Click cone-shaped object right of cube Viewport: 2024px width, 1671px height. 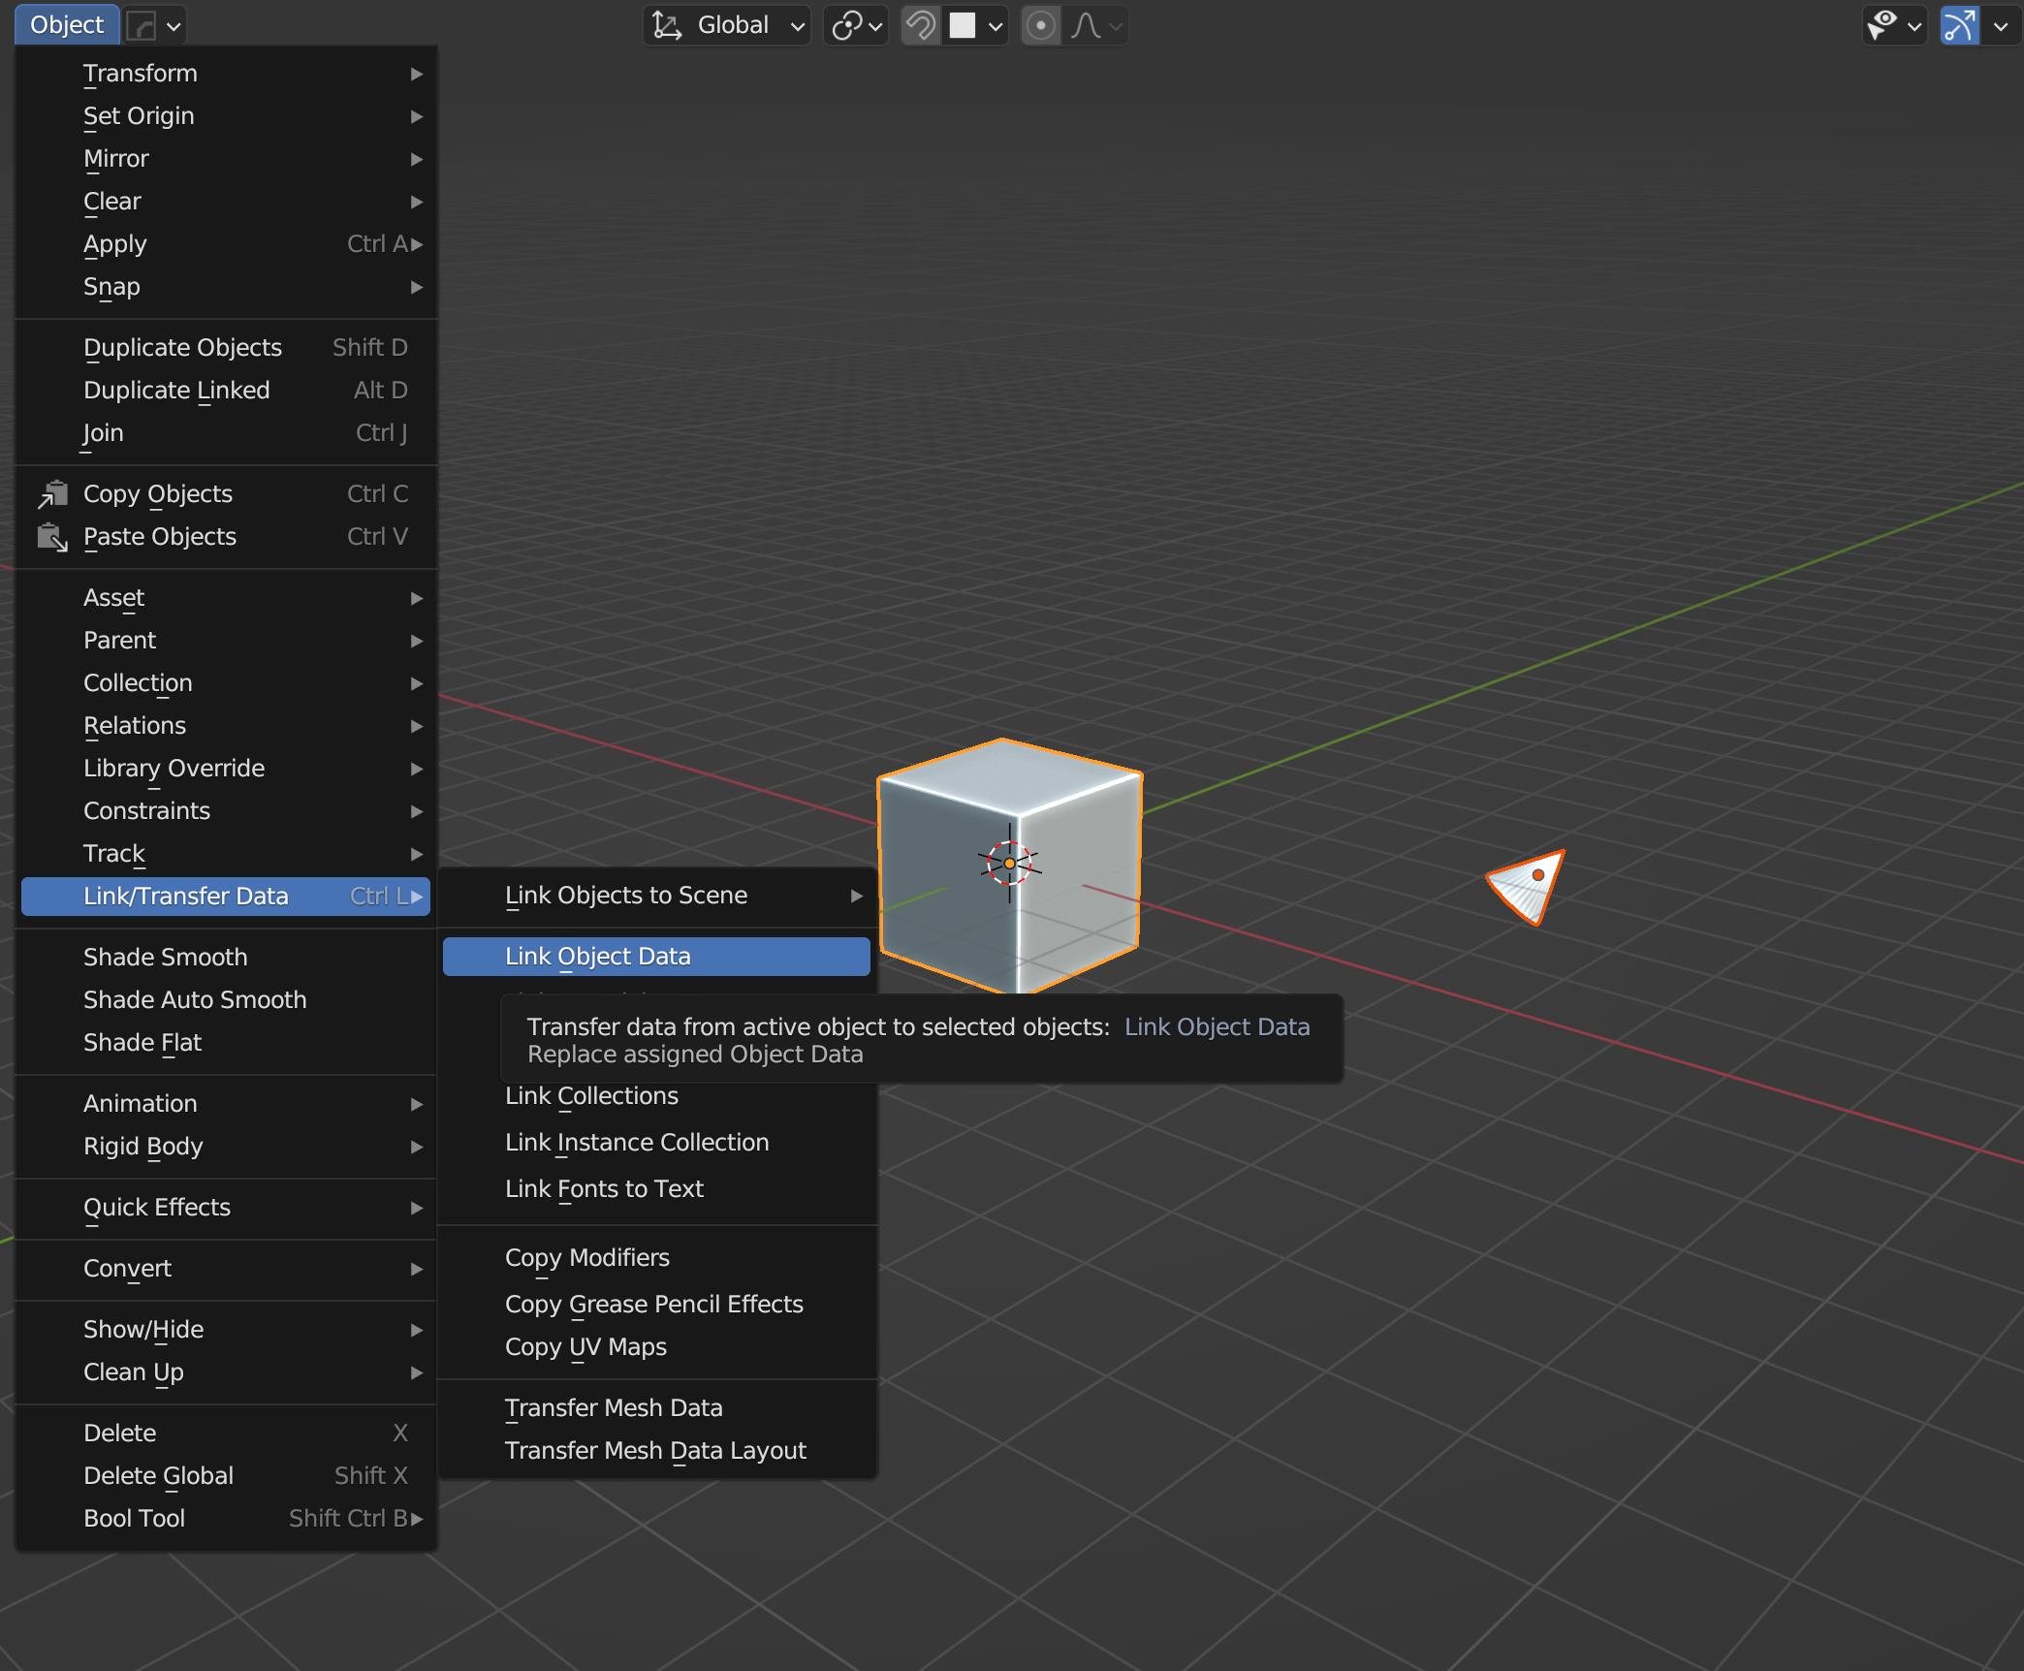coord(1528,887)
